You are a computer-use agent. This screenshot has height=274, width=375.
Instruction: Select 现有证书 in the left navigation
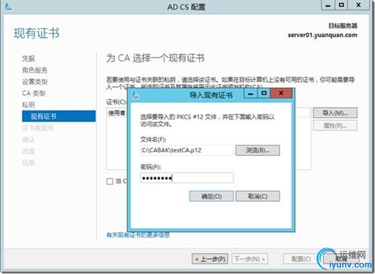click(59, 116)
